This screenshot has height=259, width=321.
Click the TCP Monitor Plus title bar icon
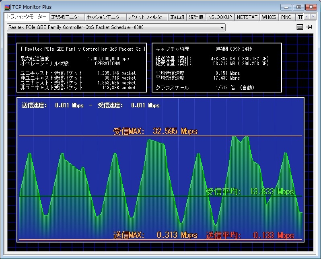[7, 7]
